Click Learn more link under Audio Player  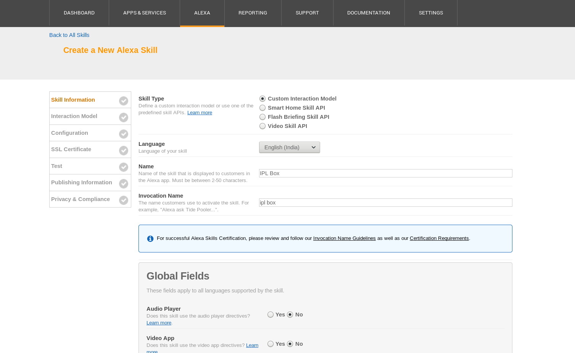(159, 323)
